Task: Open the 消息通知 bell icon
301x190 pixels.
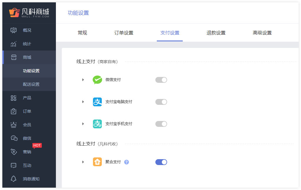Action: point(14,179)
